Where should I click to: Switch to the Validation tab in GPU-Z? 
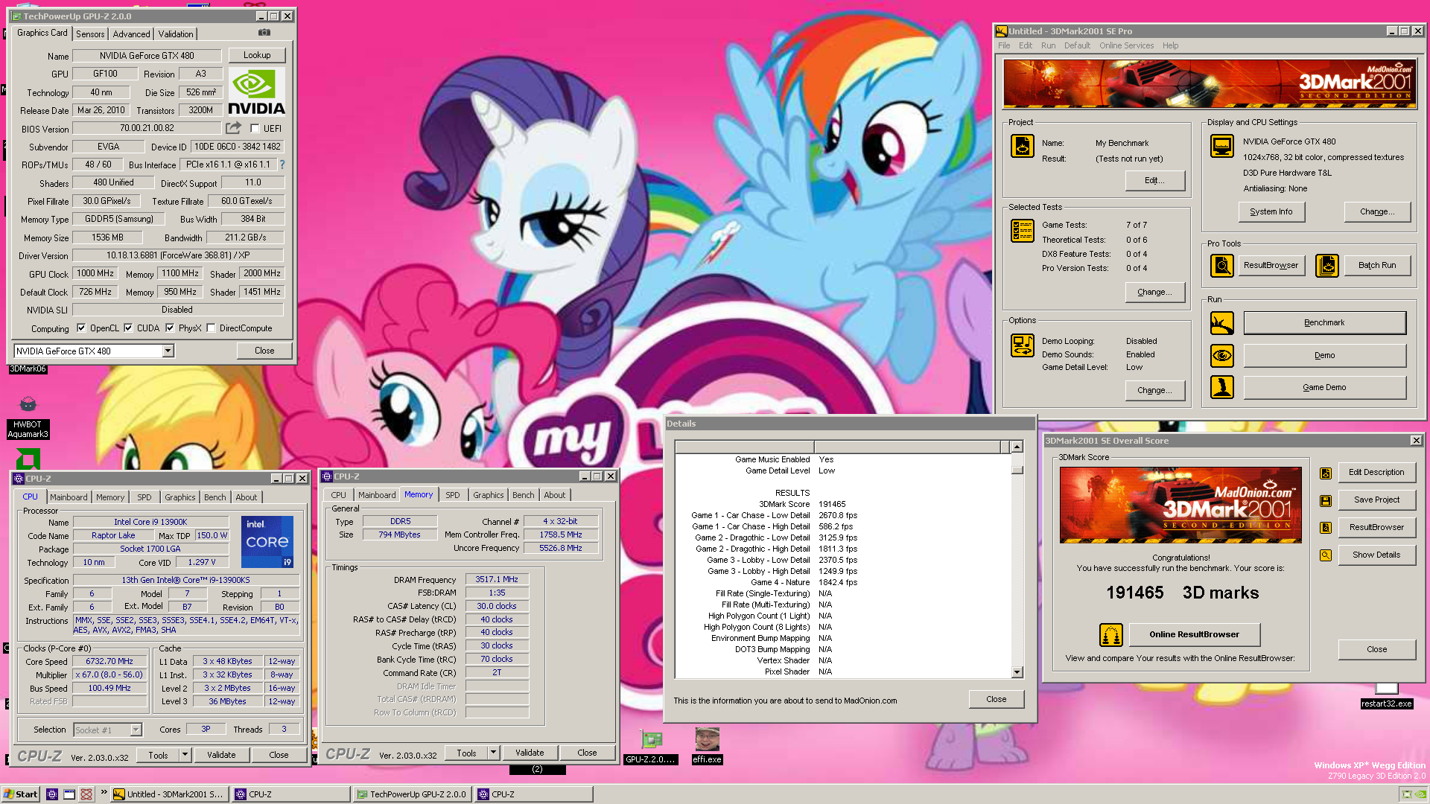click(176, 33)
